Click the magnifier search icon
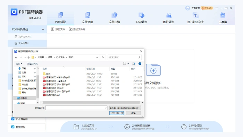Viewport: 243px width, 137px height. coord(139,57)
